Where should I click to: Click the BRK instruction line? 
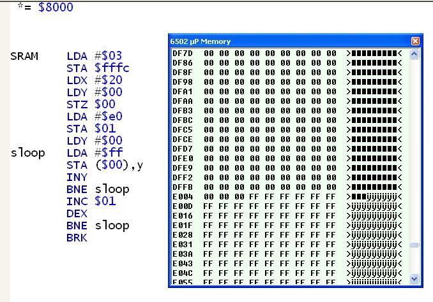pos(77,238)
